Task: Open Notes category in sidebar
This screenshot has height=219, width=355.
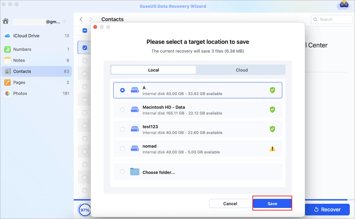Action: point(37,60)
